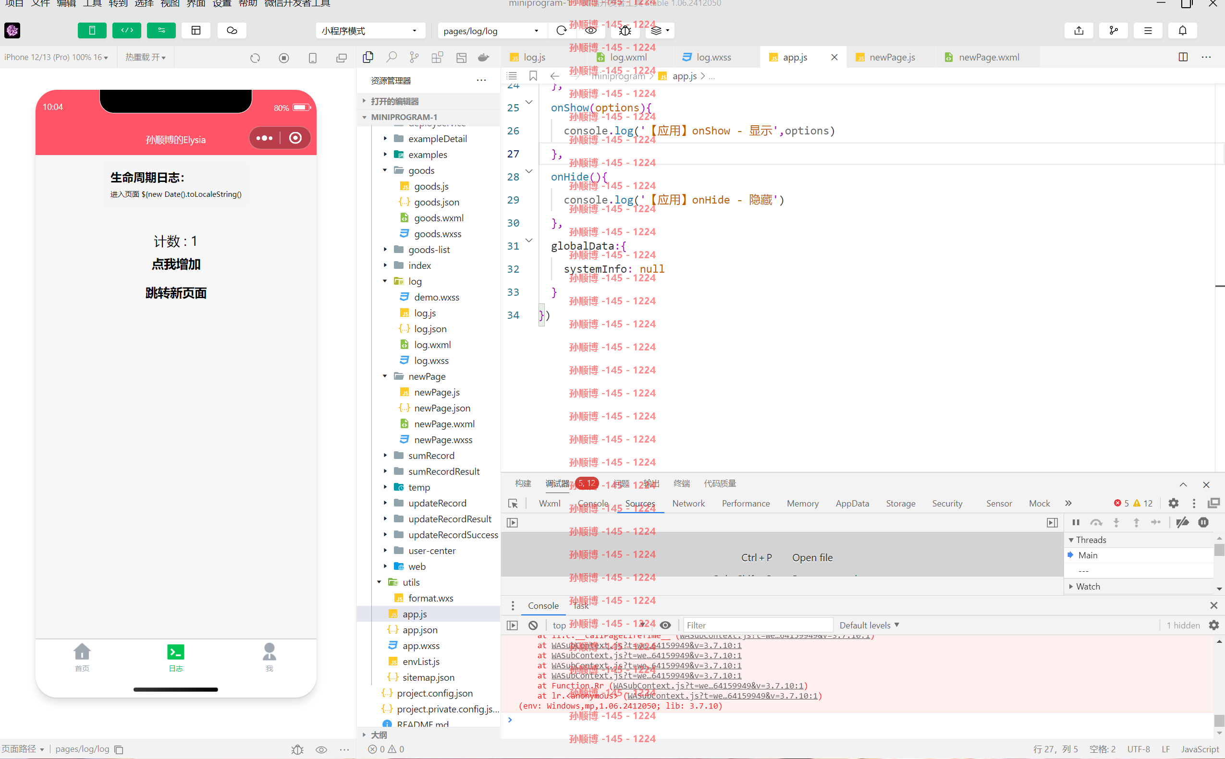Tap the 点我增加 button in simulator
1225x759 pixels.
point(176,264)
